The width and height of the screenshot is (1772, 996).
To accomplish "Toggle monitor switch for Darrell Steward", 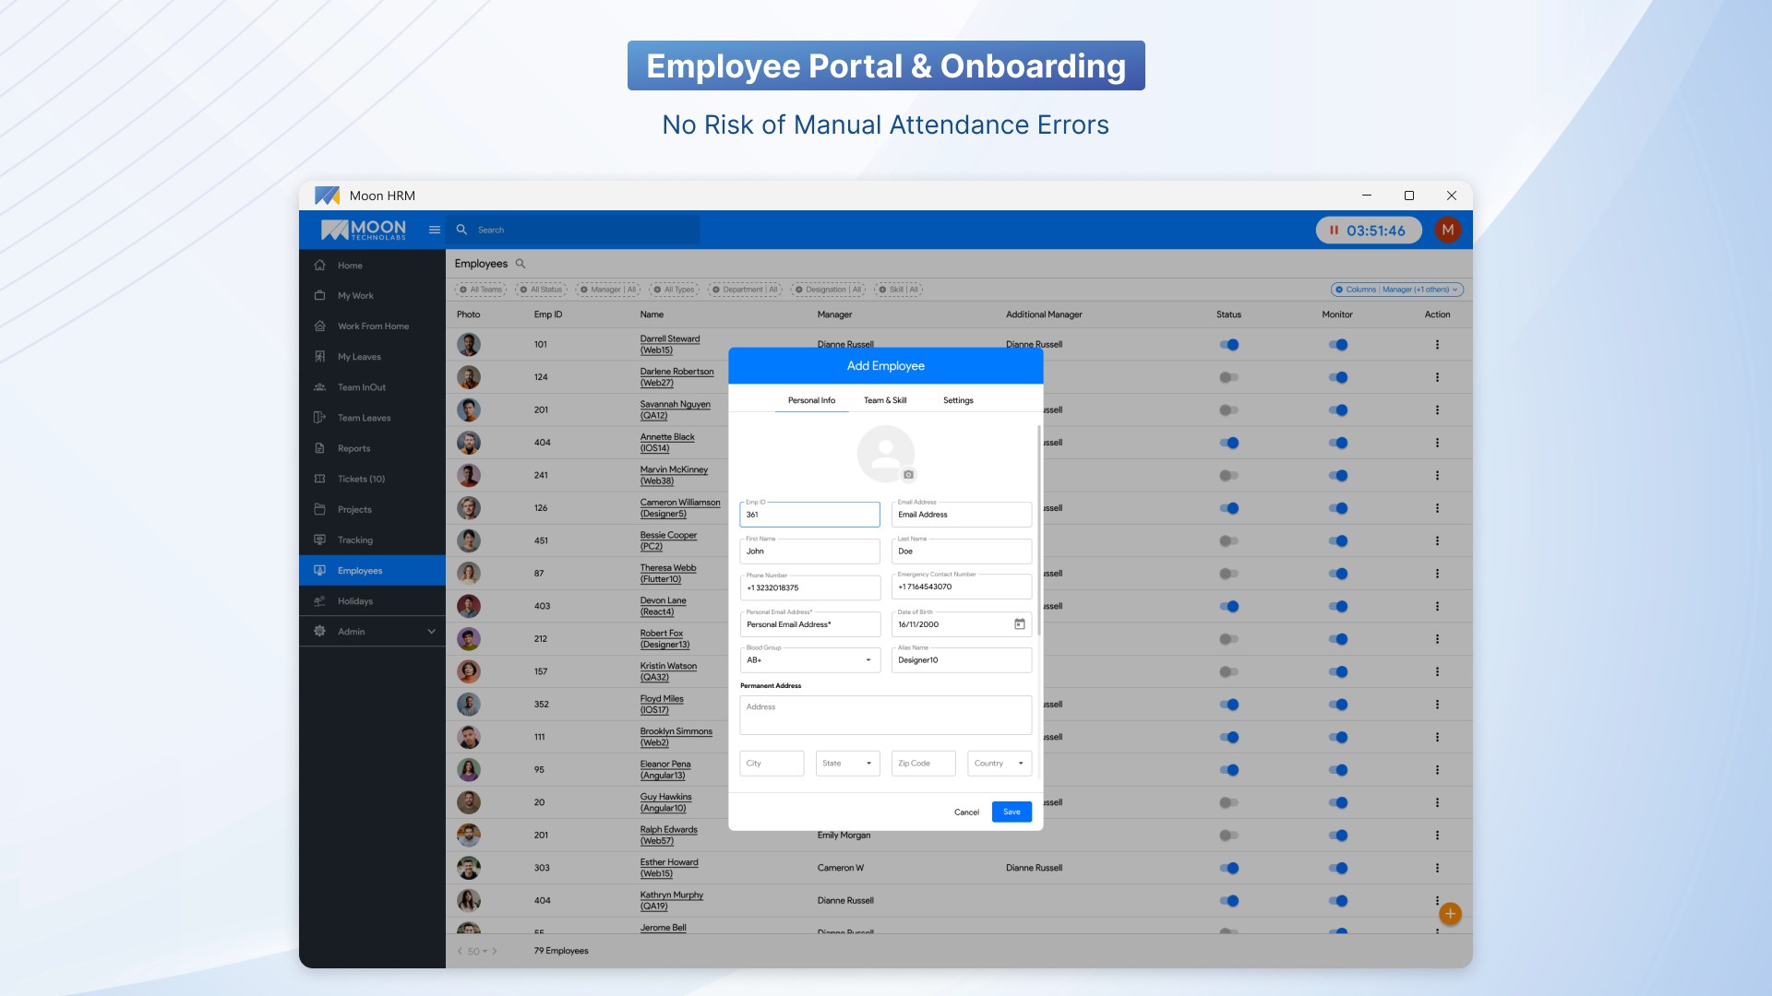I will (x=1337, y=345).
